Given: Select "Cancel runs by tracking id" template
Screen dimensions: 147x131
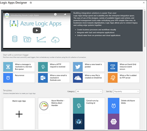Looking at the screenshot, I should (92, 102).
